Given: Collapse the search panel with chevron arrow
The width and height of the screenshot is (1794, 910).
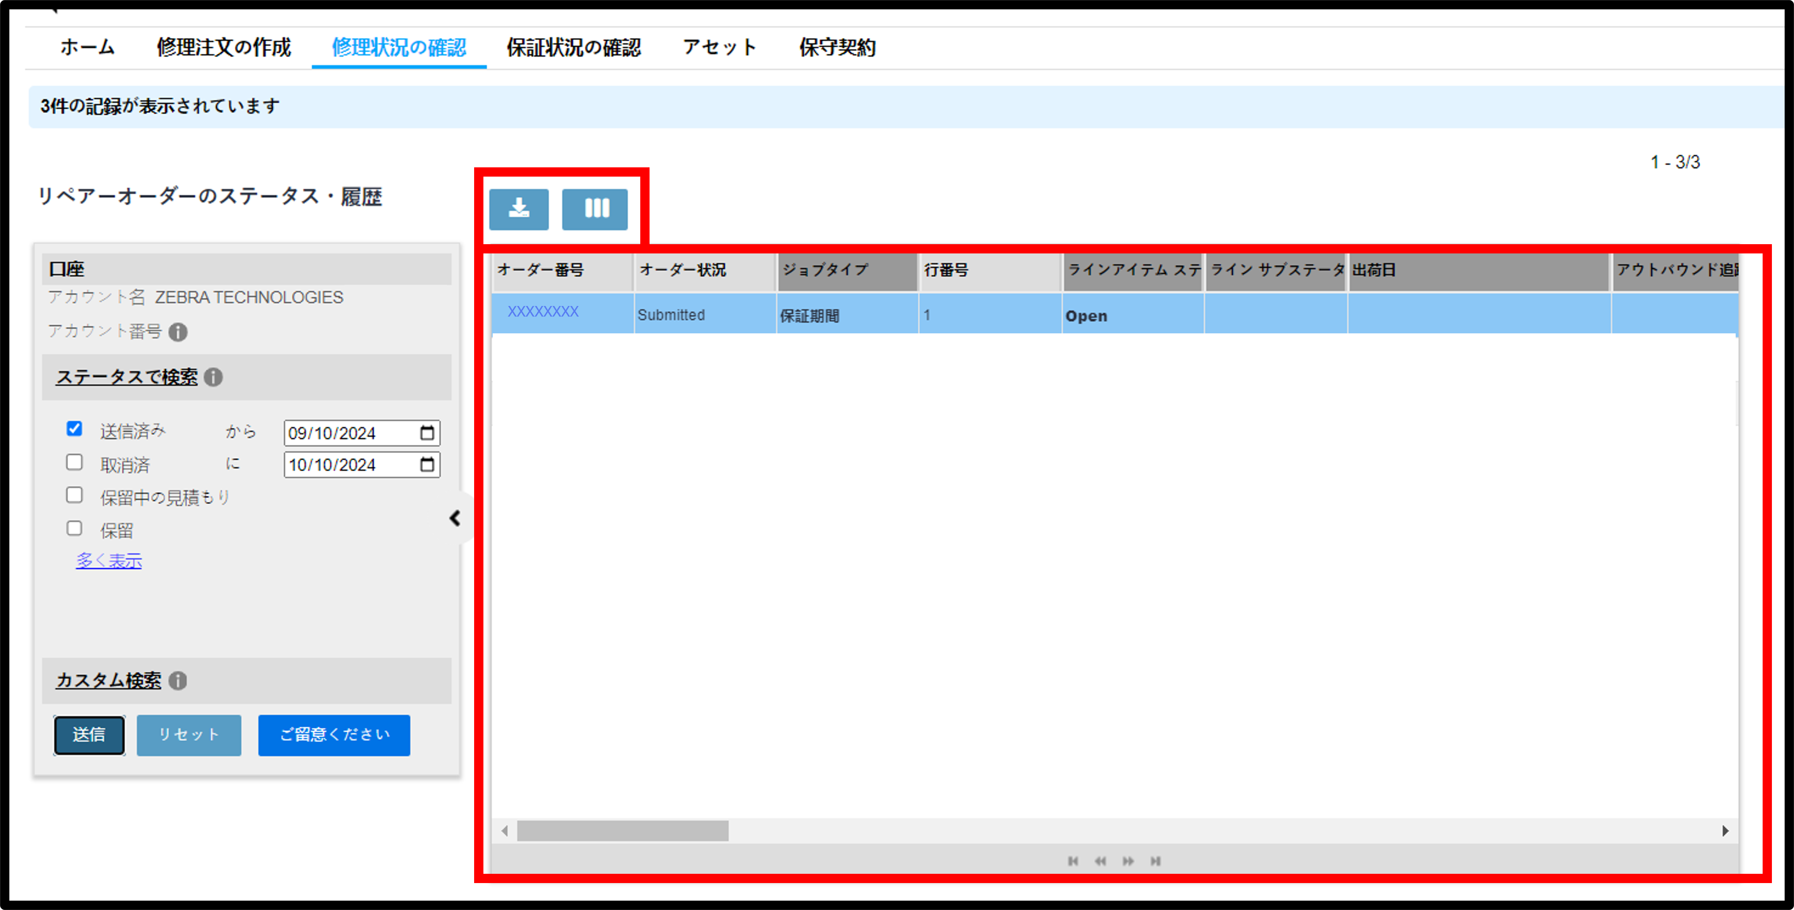Looking at the screenshot, I should click(x=456, y=518).
